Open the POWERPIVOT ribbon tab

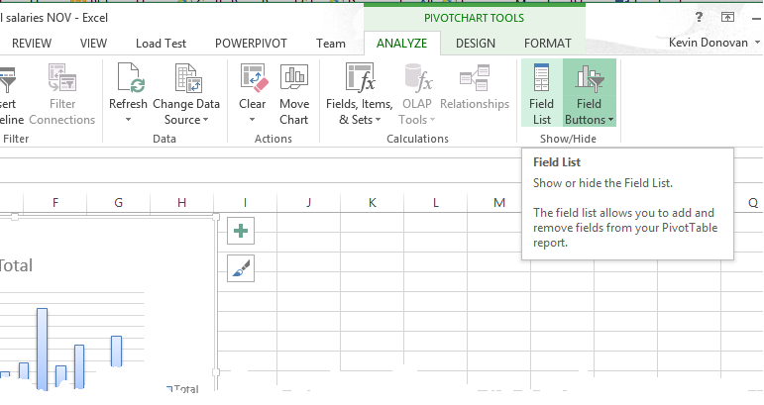251,44
